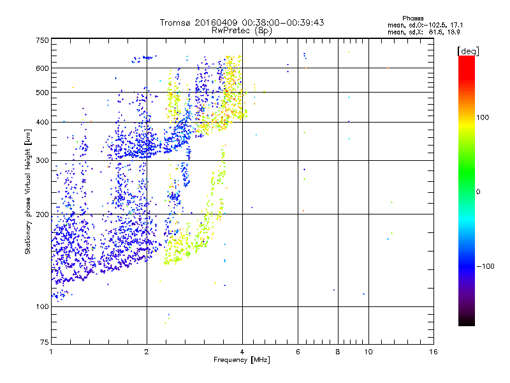Click the 600 height axis tick label

point(42,68)
